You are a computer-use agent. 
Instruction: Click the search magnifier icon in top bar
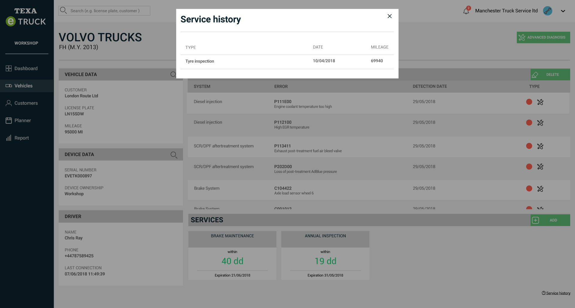pyautogui.click(x=63, y=10)
